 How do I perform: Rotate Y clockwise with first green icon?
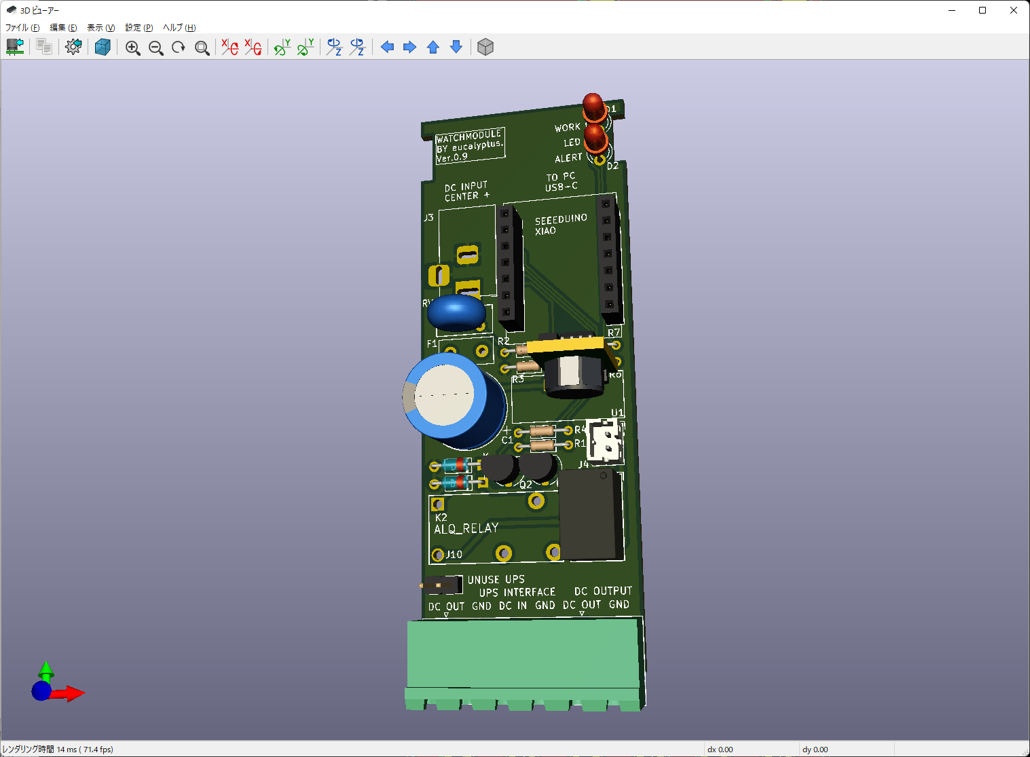(282, 47)
